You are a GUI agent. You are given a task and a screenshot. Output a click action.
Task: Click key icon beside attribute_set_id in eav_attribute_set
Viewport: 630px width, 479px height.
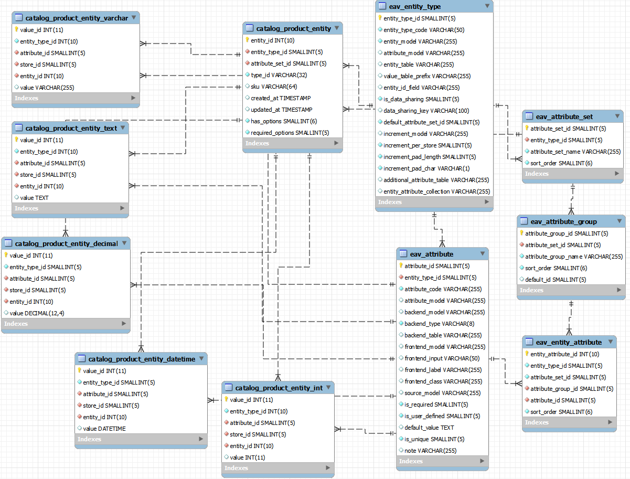527,129
